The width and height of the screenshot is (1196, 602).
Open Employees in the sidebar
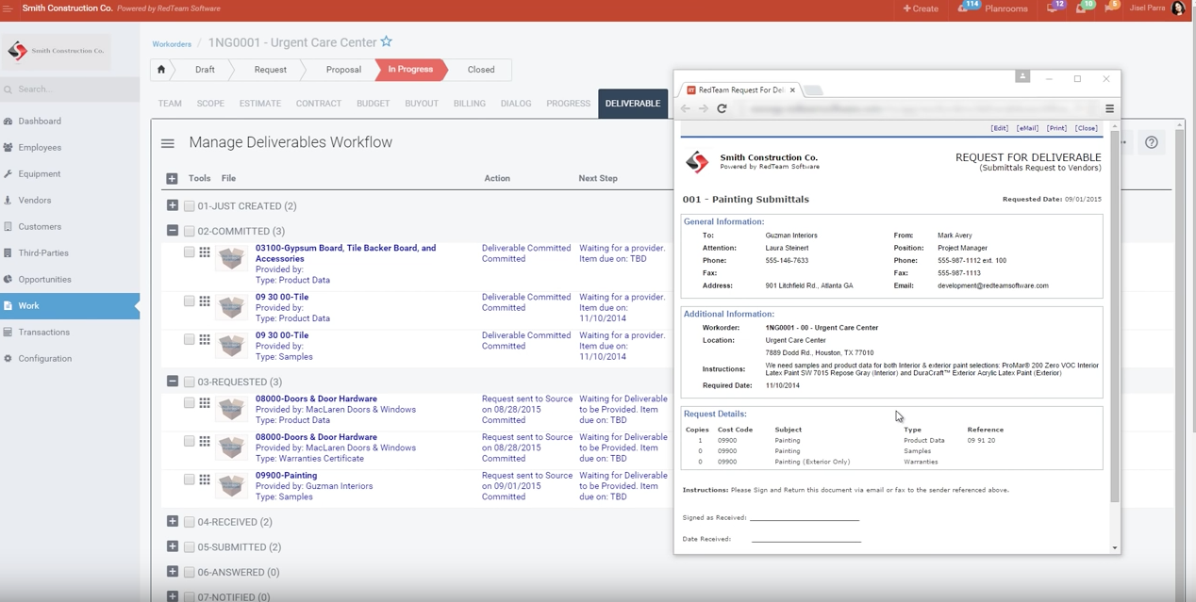pyautogui.click(x=40, y=148)
